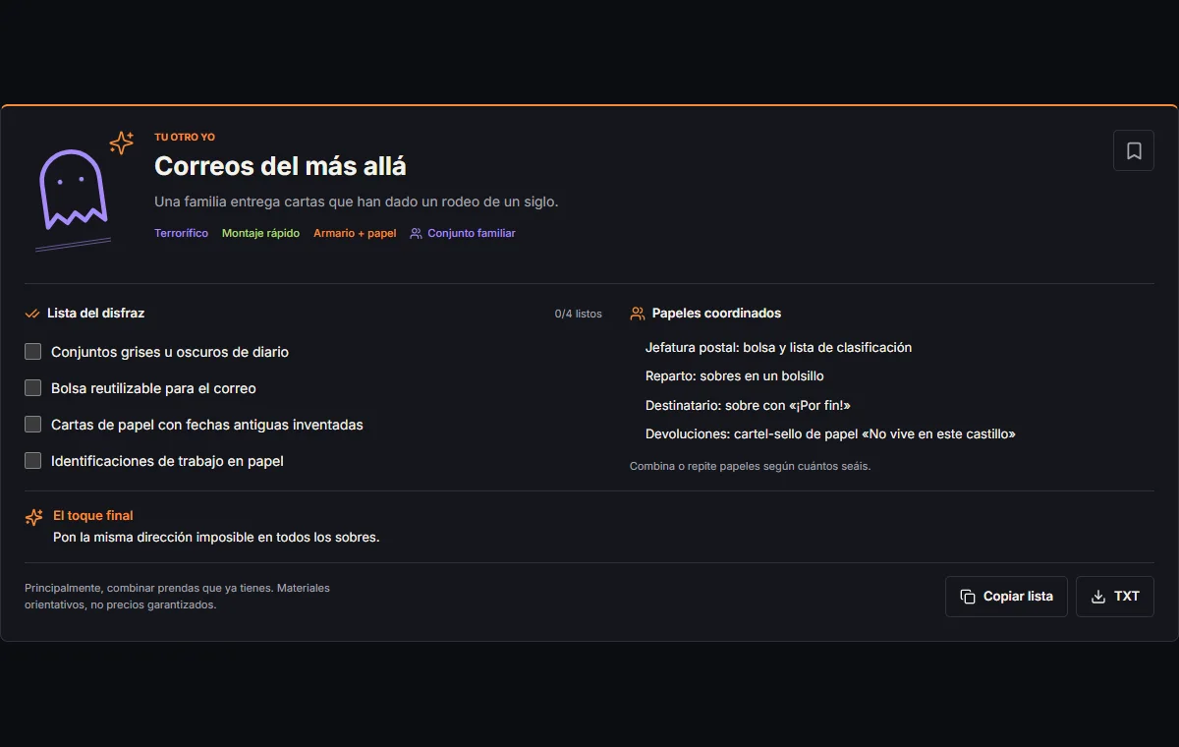Click 'Reparto: sobres en un bolsillo'
This screenshot has width=1179, height=747.
[x=735, y=375]
